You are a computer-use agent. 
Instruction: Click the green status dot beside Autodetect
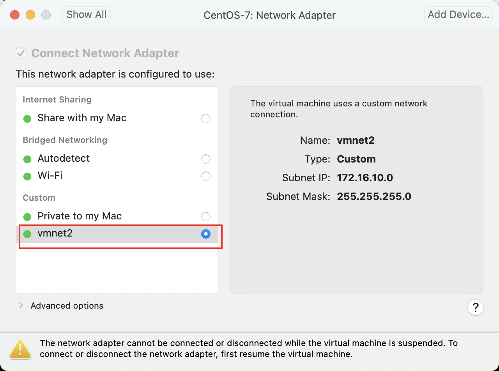pyautogui.click(x=27, y=159)
